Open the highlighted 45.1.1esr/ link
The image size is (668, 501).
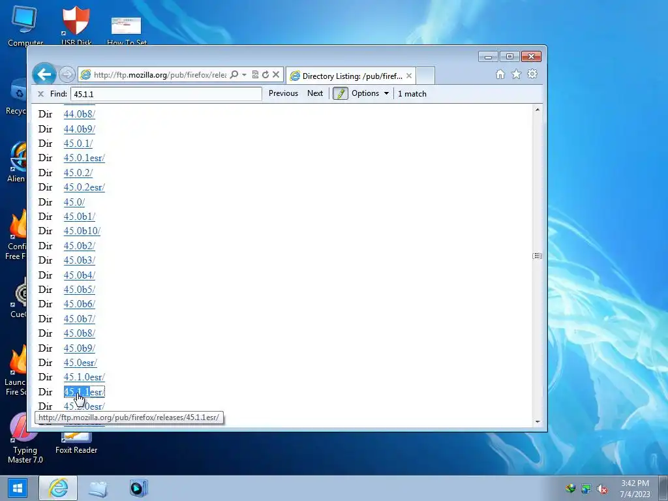pos(84,392)
